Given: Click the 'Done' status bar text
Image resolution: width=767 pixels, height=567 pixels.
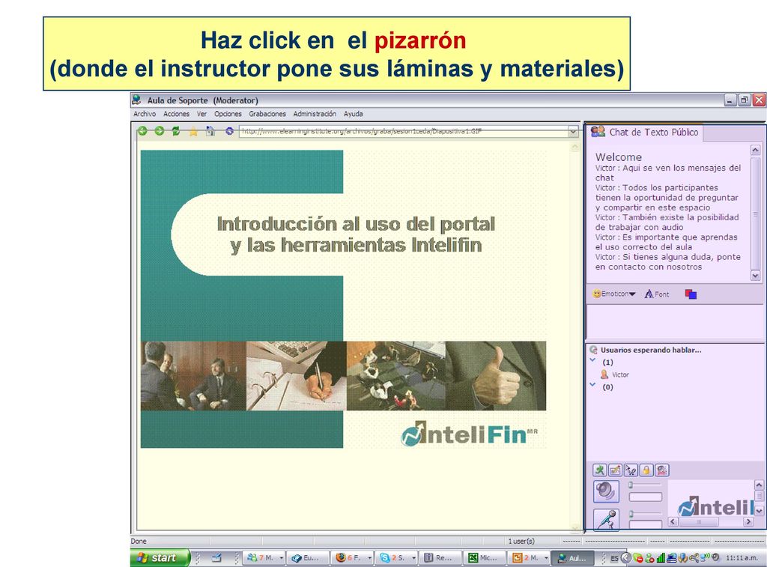Looking at the screenshot, I should tap(139, 541).
